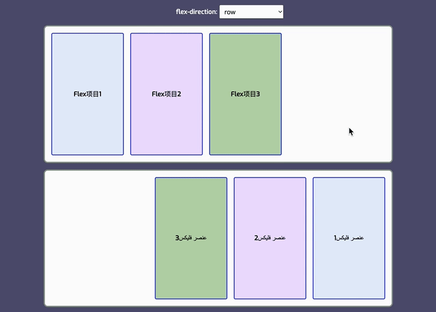This screenshot has height=312, width=436.
Task: Open the flex-direction dropdown
Action: click(251, 12)
